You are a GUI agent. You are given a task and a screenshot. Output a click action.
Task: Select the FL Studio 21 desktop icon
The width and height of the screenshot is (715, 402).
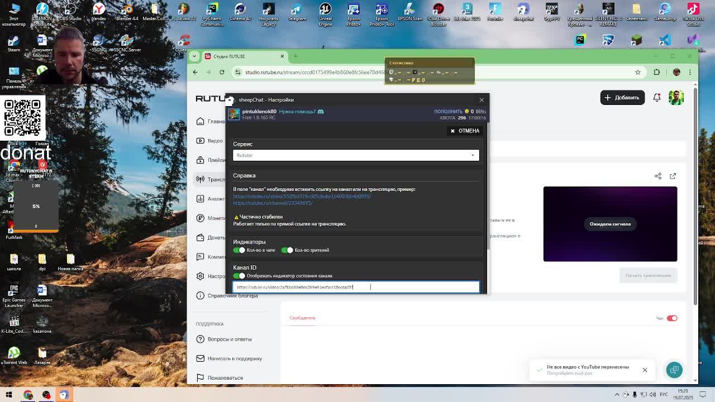[x=184, y=12]
